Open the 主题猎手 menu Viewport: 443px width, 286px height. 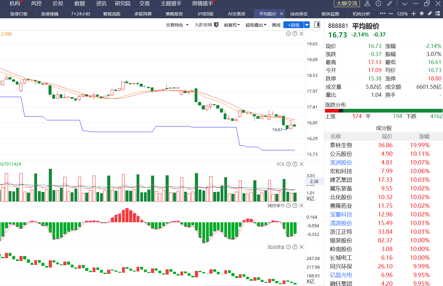(x=171, y=3)
